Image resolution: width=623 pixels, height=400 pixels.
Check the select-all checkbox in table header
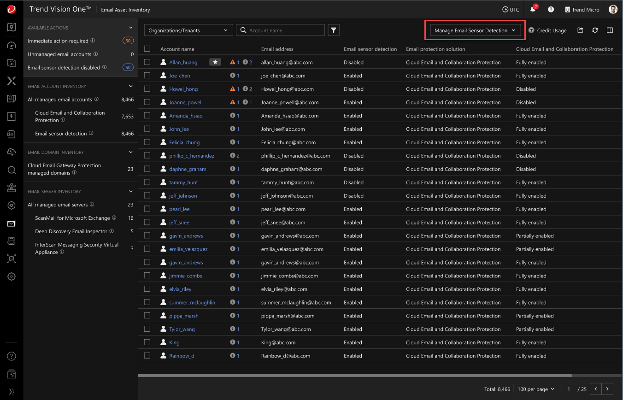[x=147, y=48]
